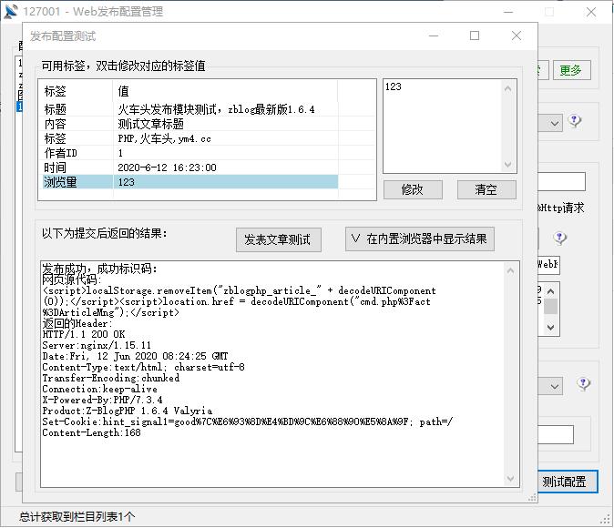Click up arrow of result text scrollbar
614x528 pixels.
pyautogui.click(x=510, y=271)
